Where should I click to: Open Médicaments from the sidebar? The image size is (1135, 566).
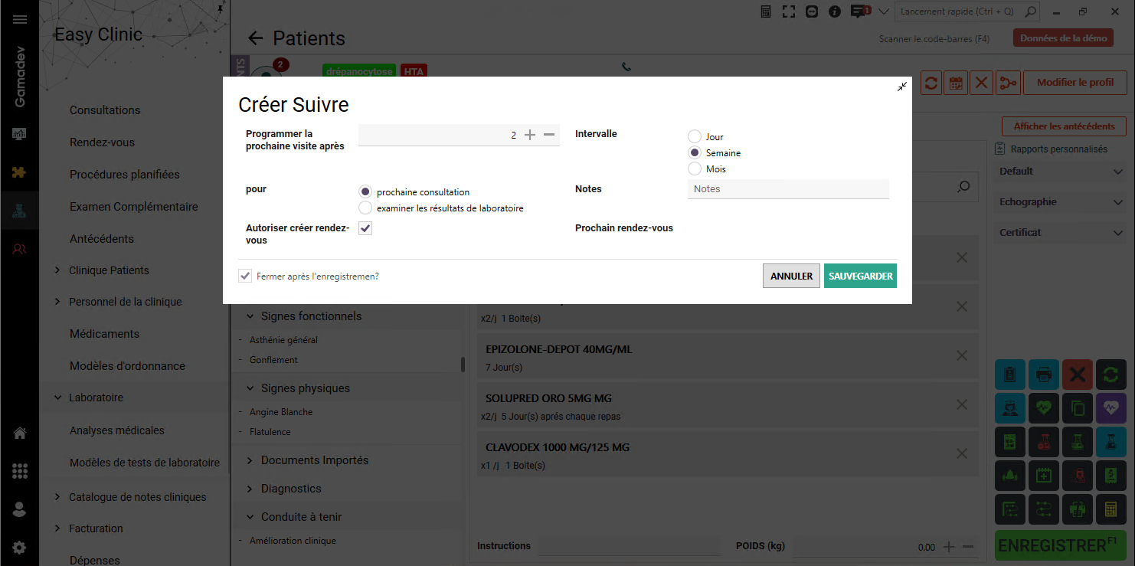[104, 334]
